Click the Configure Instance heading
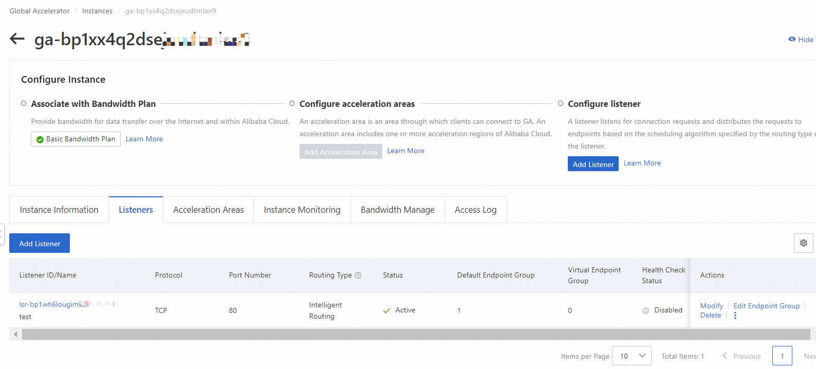The width and height of the screenshot is (816, 369). tap(63, 79)
